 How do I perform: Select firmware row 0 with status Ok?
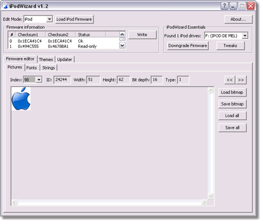click(64, 41)
